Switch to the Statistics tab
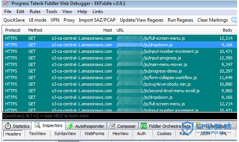The image size is (239, 142). 17,126
